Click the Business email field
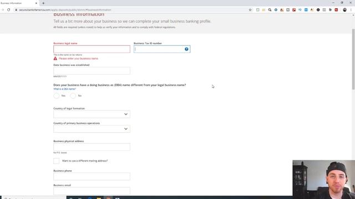Screen dimensions: 355x199 [x=92, y=191]
